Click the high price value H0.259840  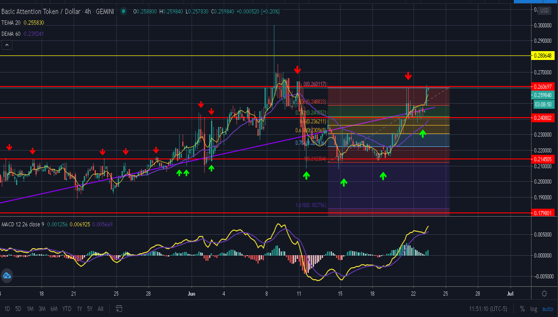tap(172, 11)
